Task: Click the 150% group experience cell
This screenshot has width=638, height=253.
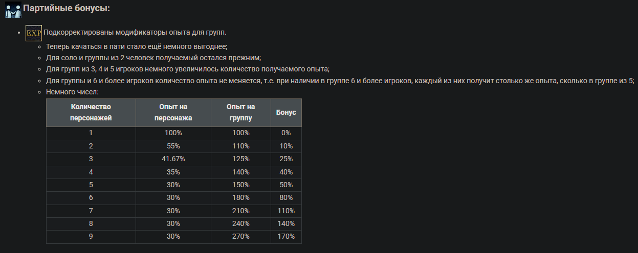Action: [x=241, y=185]
